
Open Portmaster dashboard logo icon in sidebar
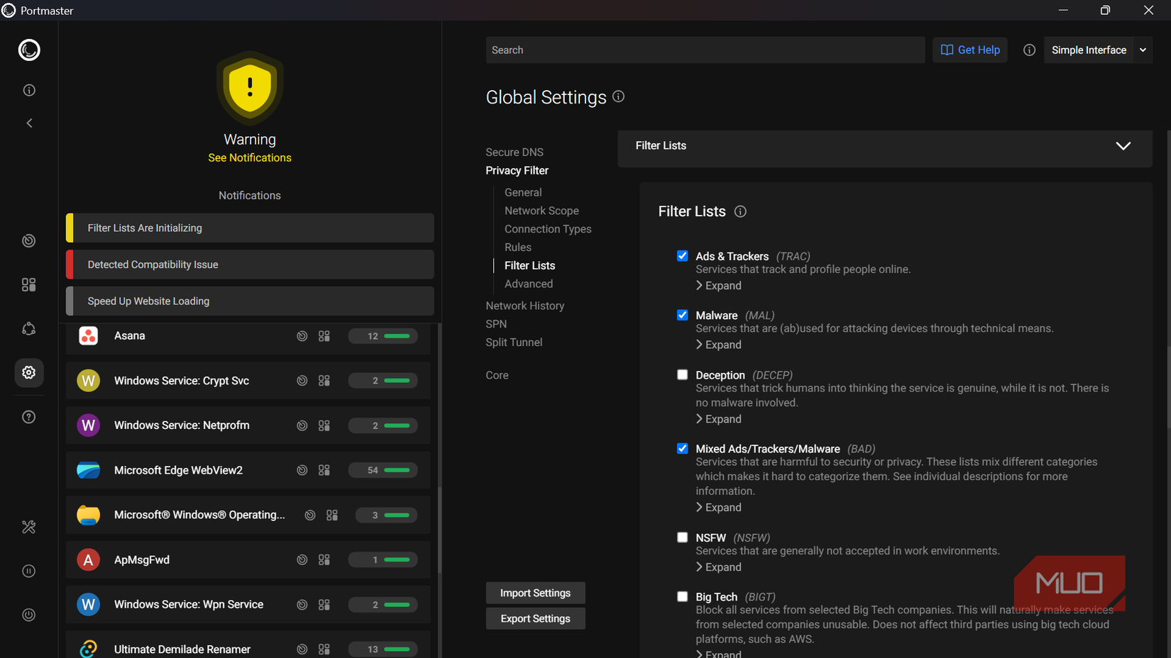29,50
